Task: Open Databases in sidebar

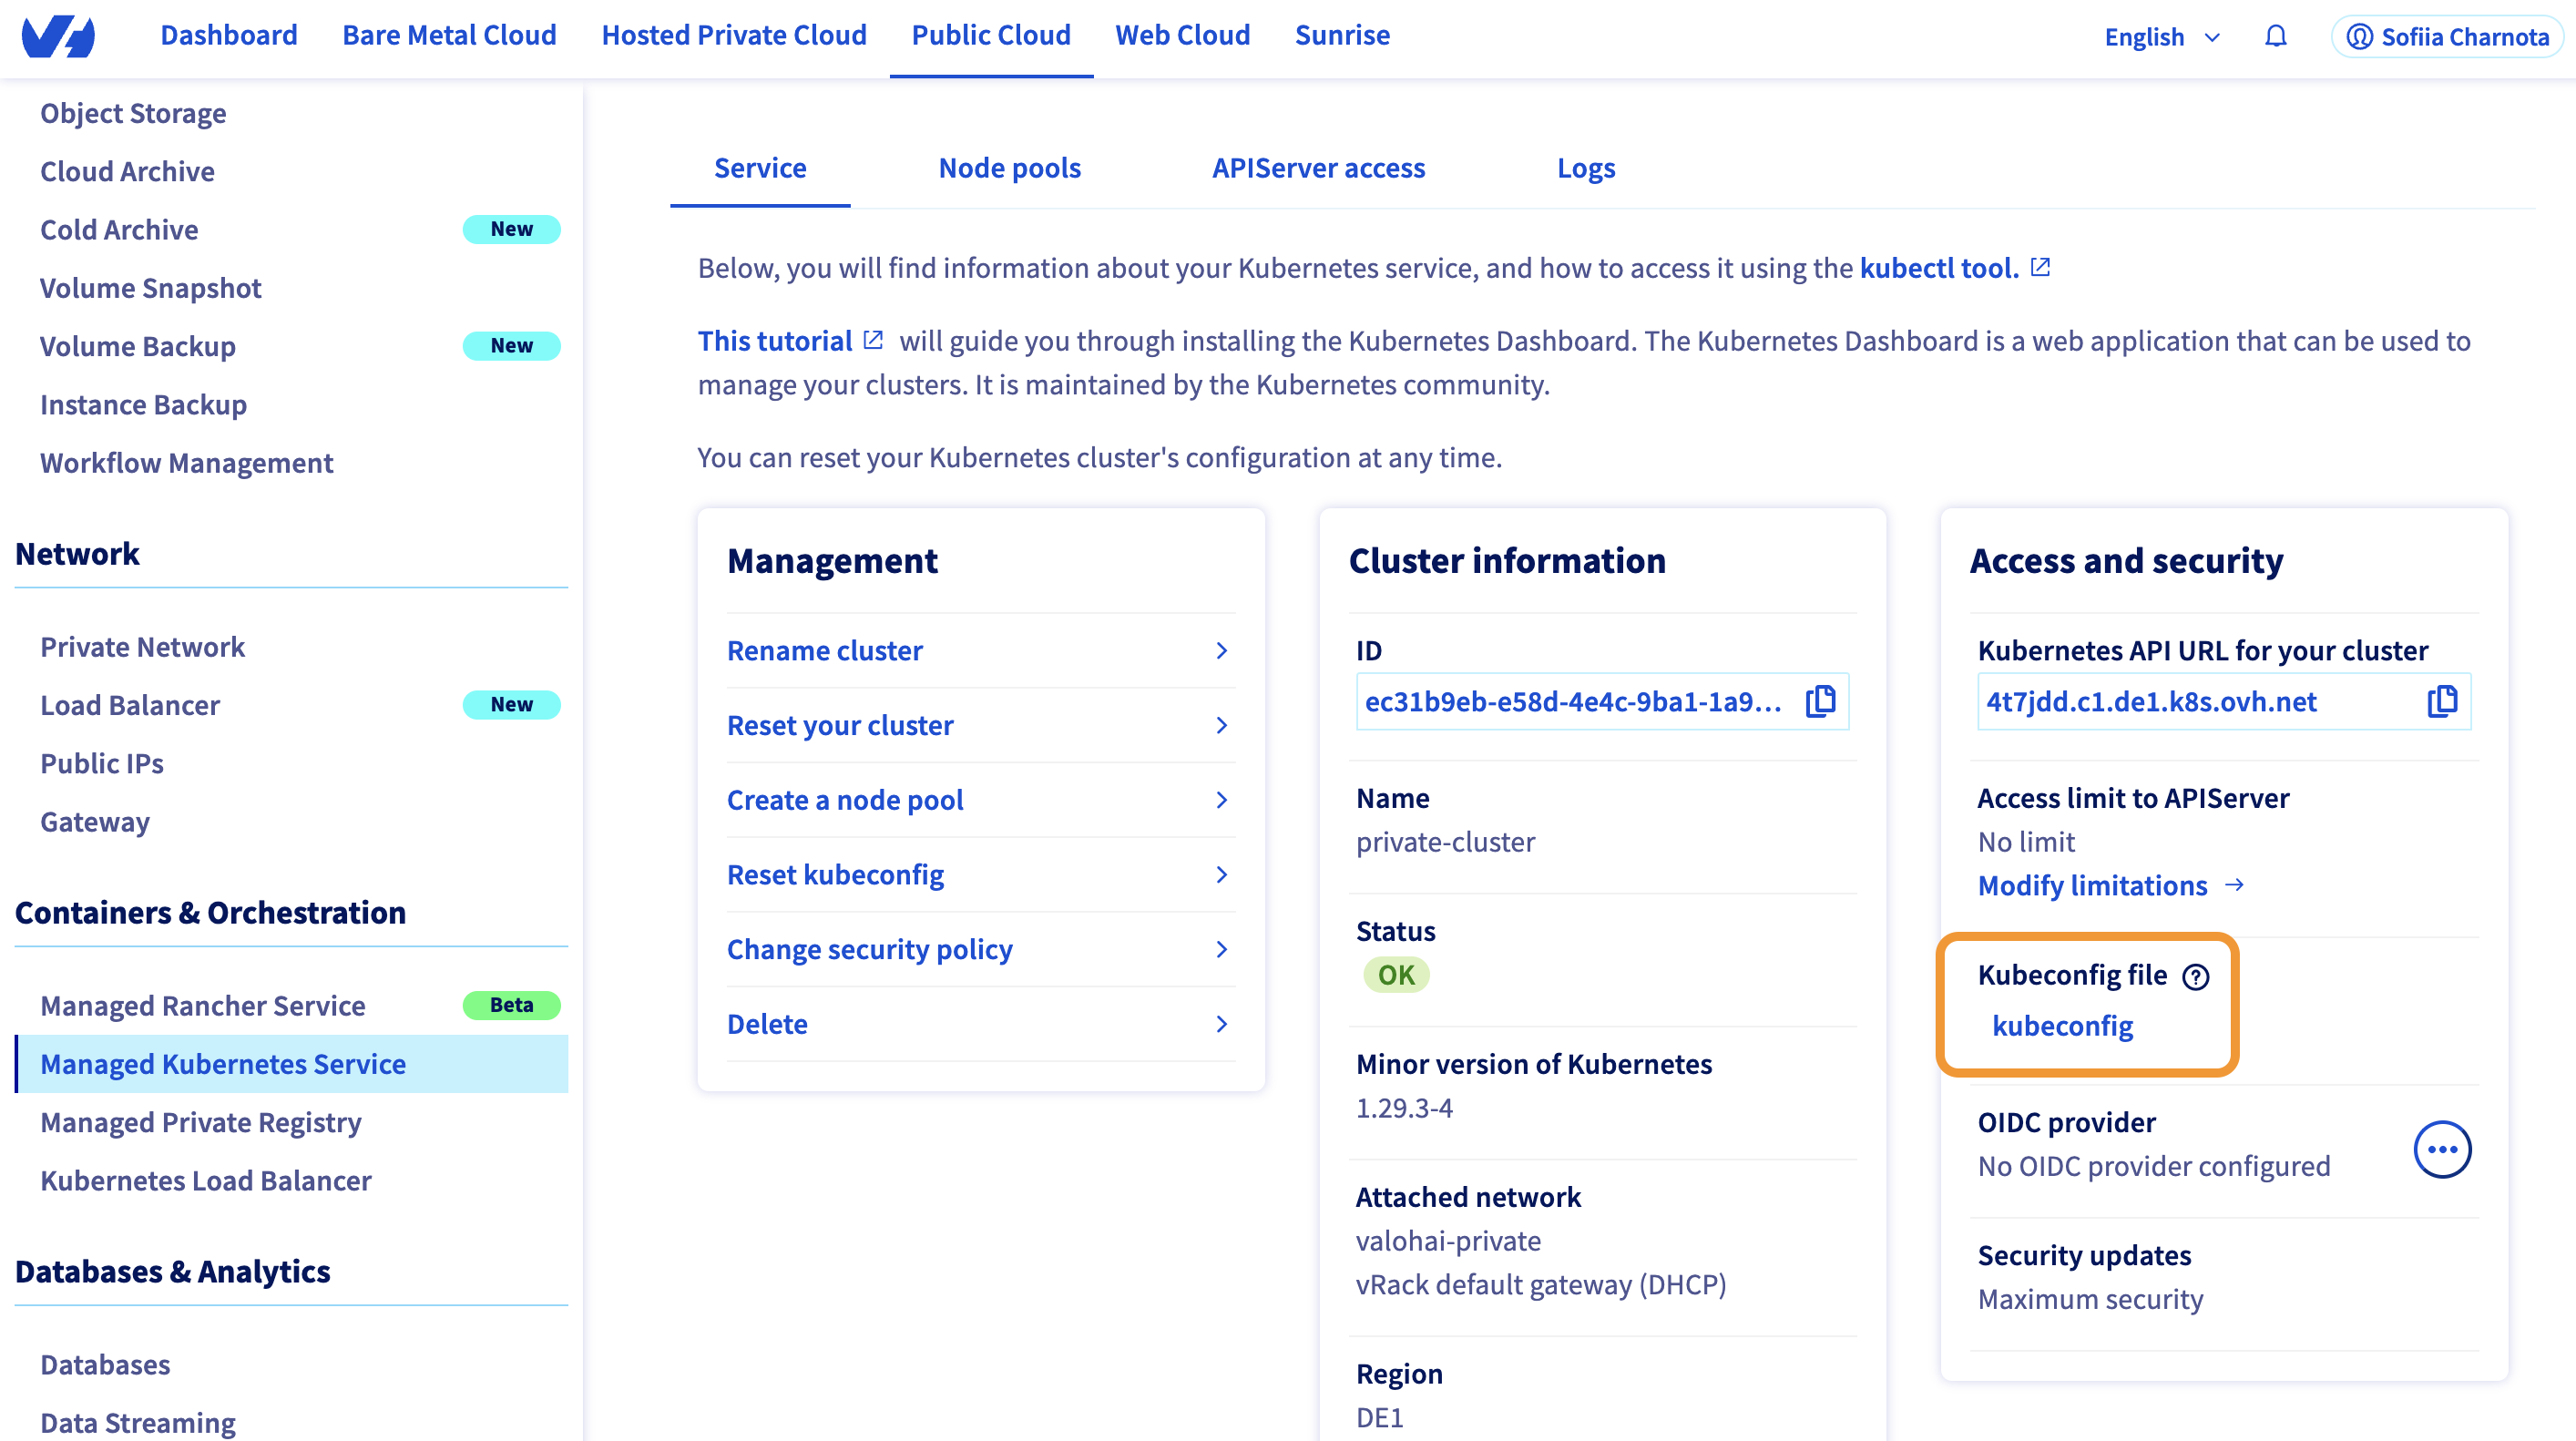Action: coord(105,1365)
